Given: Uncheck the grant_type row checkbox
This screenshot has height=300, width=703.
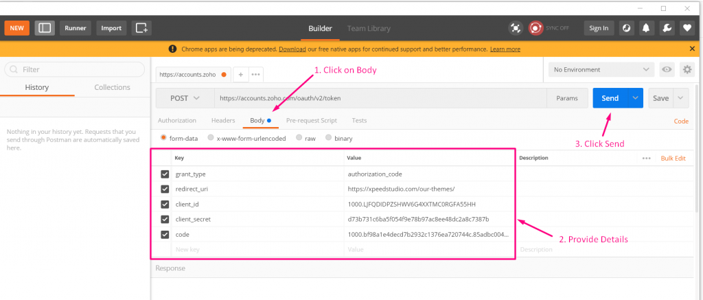Looking at the screenshot, I should pyautogui.click(x=165, y=174).
